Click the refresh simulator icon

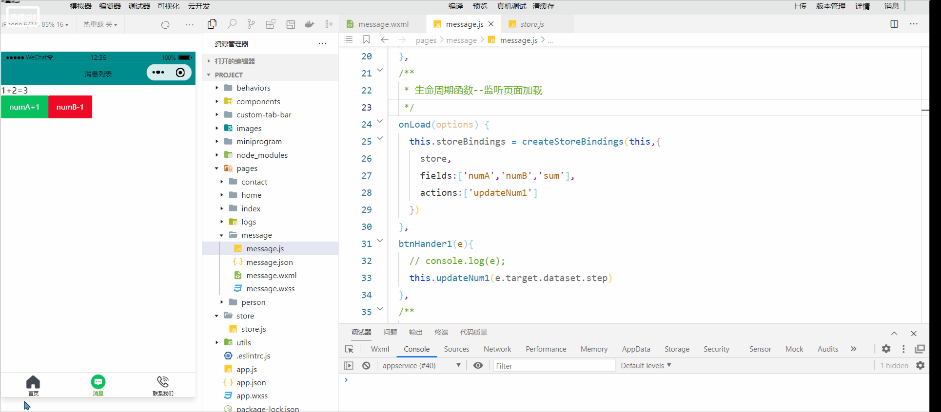[165, 24]
